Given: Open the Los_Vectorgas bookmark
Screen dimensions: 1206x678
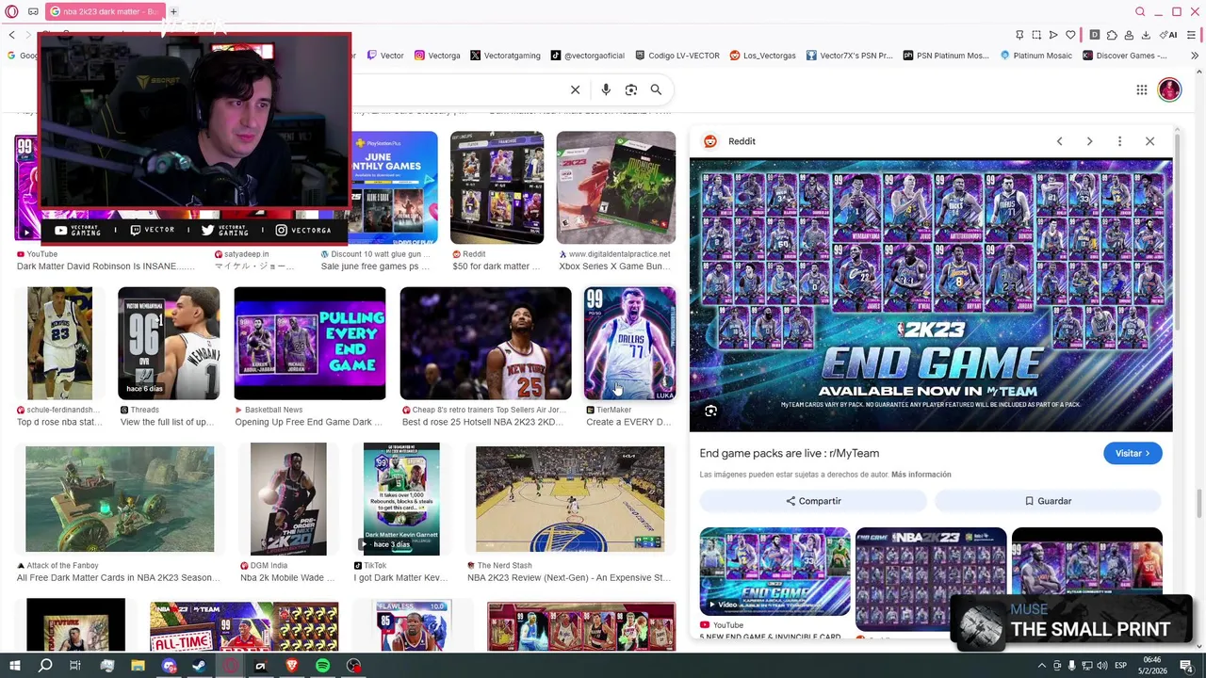Looking at the screenshot, I should pos(762,56).
